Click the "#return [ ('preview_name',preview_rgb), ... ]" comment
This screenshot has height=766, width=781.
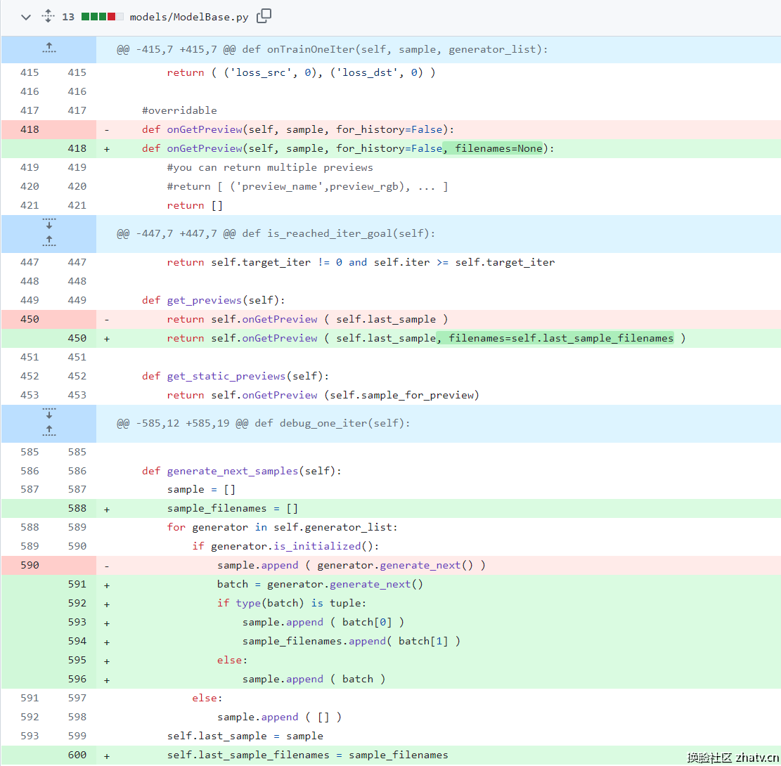pyautogui.click(x=307, y=186)
